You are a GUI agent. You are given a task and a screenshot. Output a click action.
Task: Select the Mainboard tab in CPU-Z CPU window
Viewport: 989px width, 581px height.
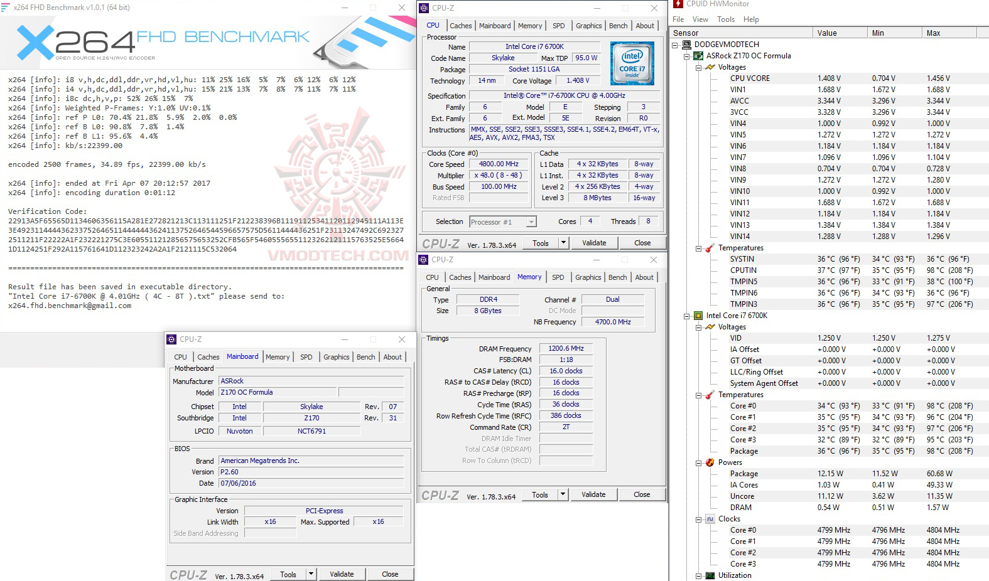coord(495,26)
